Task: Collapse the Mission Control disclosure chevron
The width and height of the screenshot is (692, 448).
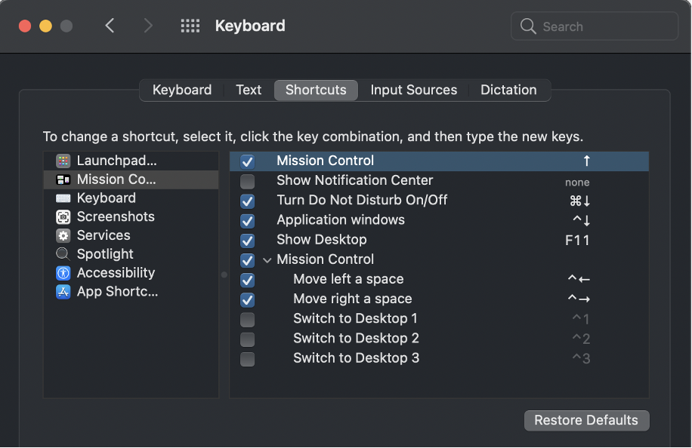Action: coord(267,259)
